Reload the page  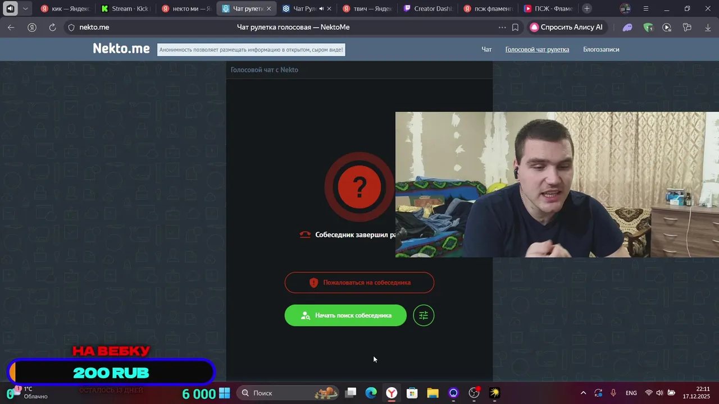tap(52, 27)
